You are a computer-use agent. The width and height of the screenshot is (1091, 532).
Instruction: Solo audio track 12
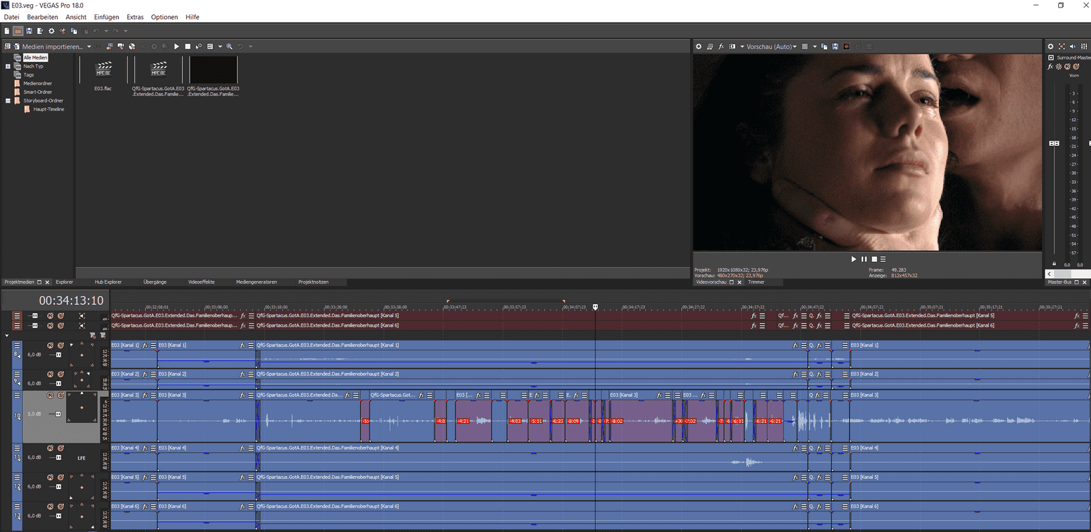tap(60, 477)
